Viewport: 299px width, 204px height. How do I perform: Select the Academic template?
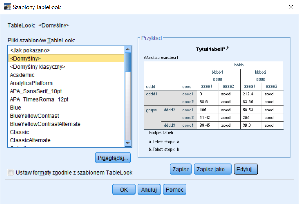(x=66, y=75)
